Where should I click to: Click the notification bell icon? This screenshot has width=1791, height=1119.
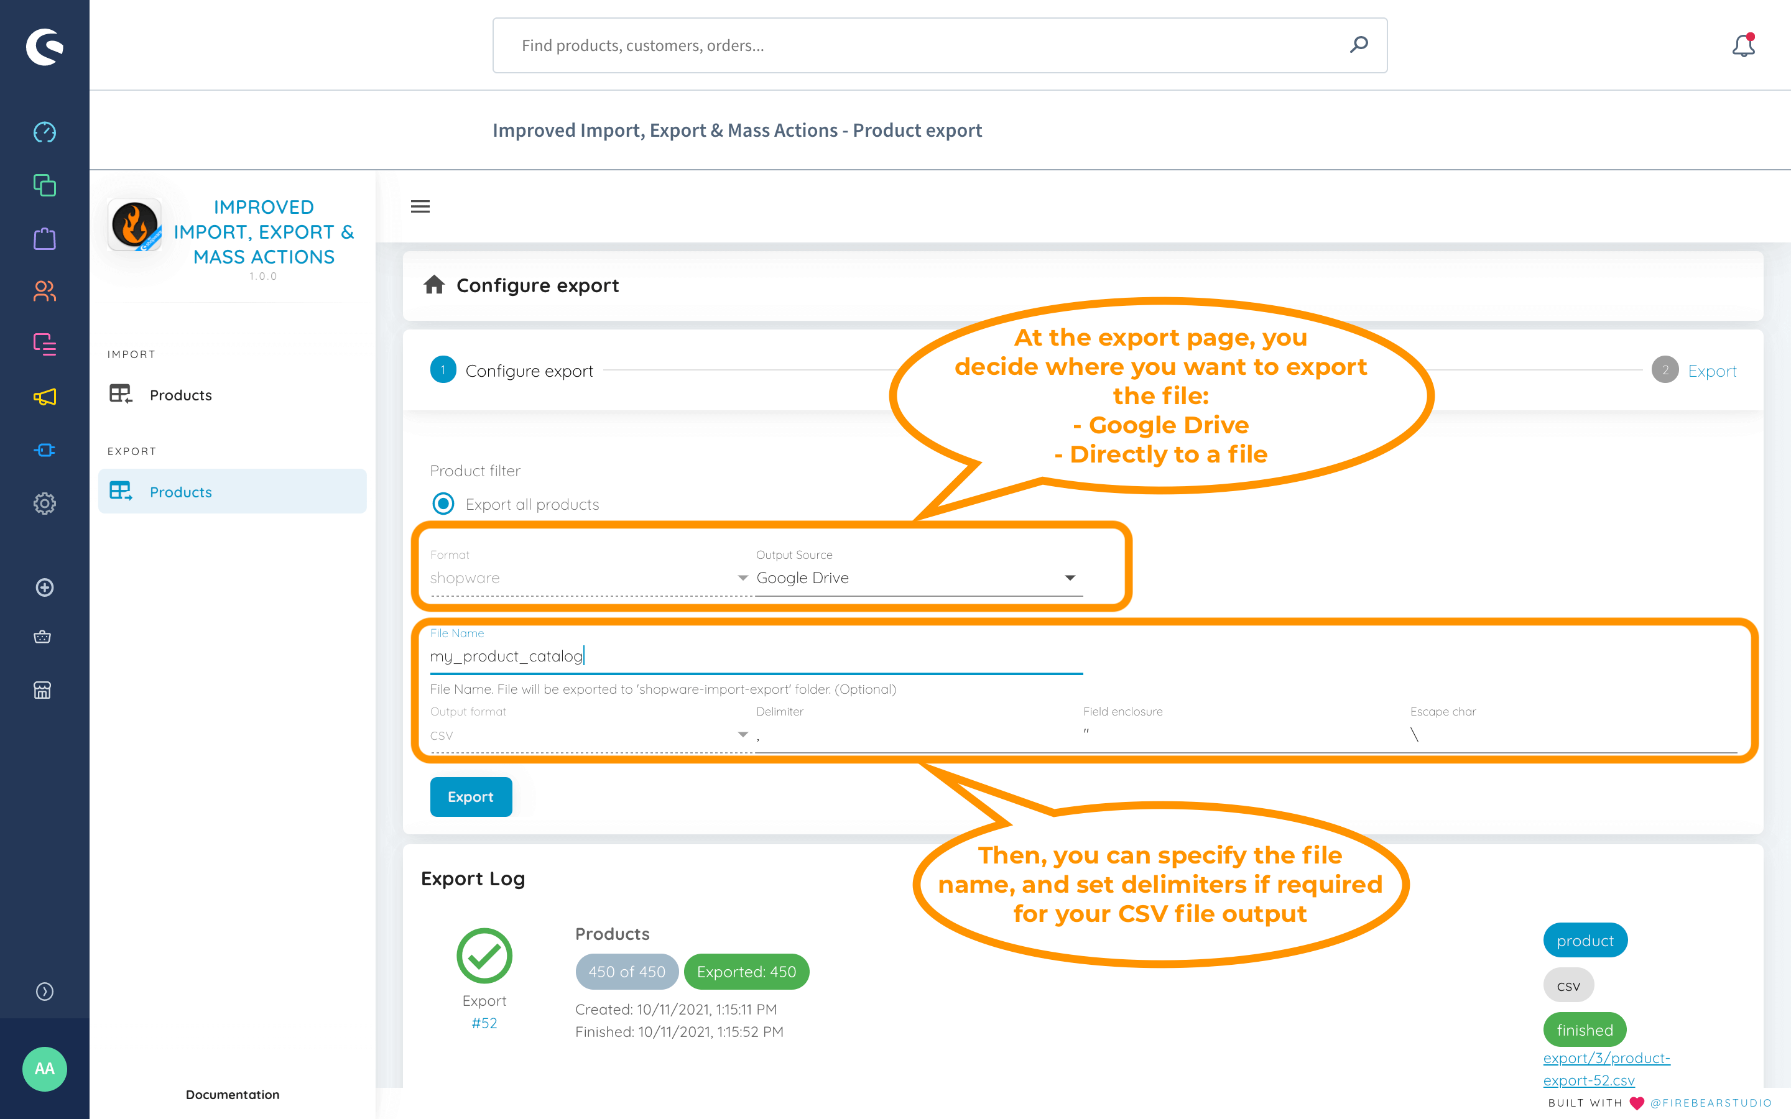click(1743, 46)
